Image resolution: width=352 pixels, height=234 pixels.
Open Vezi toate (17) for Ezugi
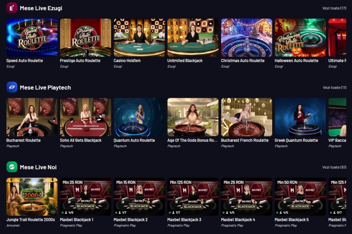(334, 8)
